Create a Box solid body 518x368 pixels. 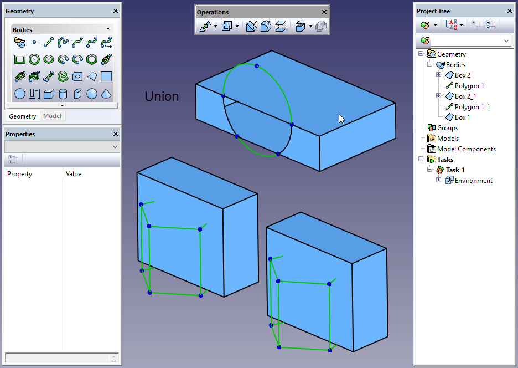[x=49, y=94]
